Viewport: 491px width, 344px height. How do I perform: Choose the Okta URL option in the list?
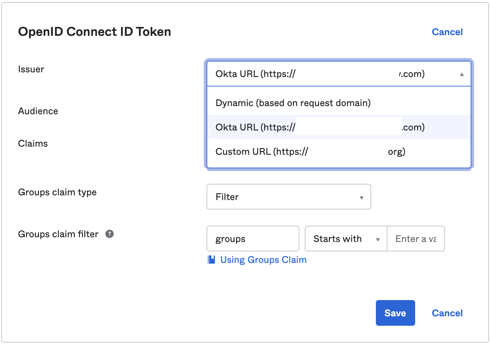pyautogui.click(x=320, y=127)
